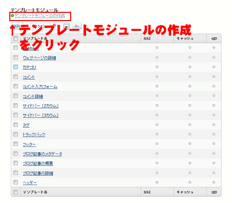
Task: Open the サイドバー (3カラム) template
Action: 41,116
